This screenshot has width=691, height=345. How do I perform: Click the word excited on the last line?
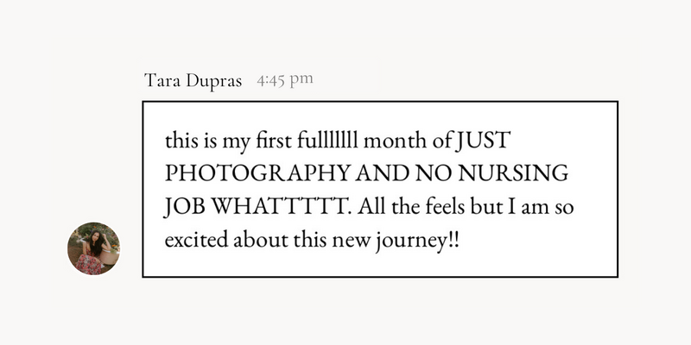point(197,241)
